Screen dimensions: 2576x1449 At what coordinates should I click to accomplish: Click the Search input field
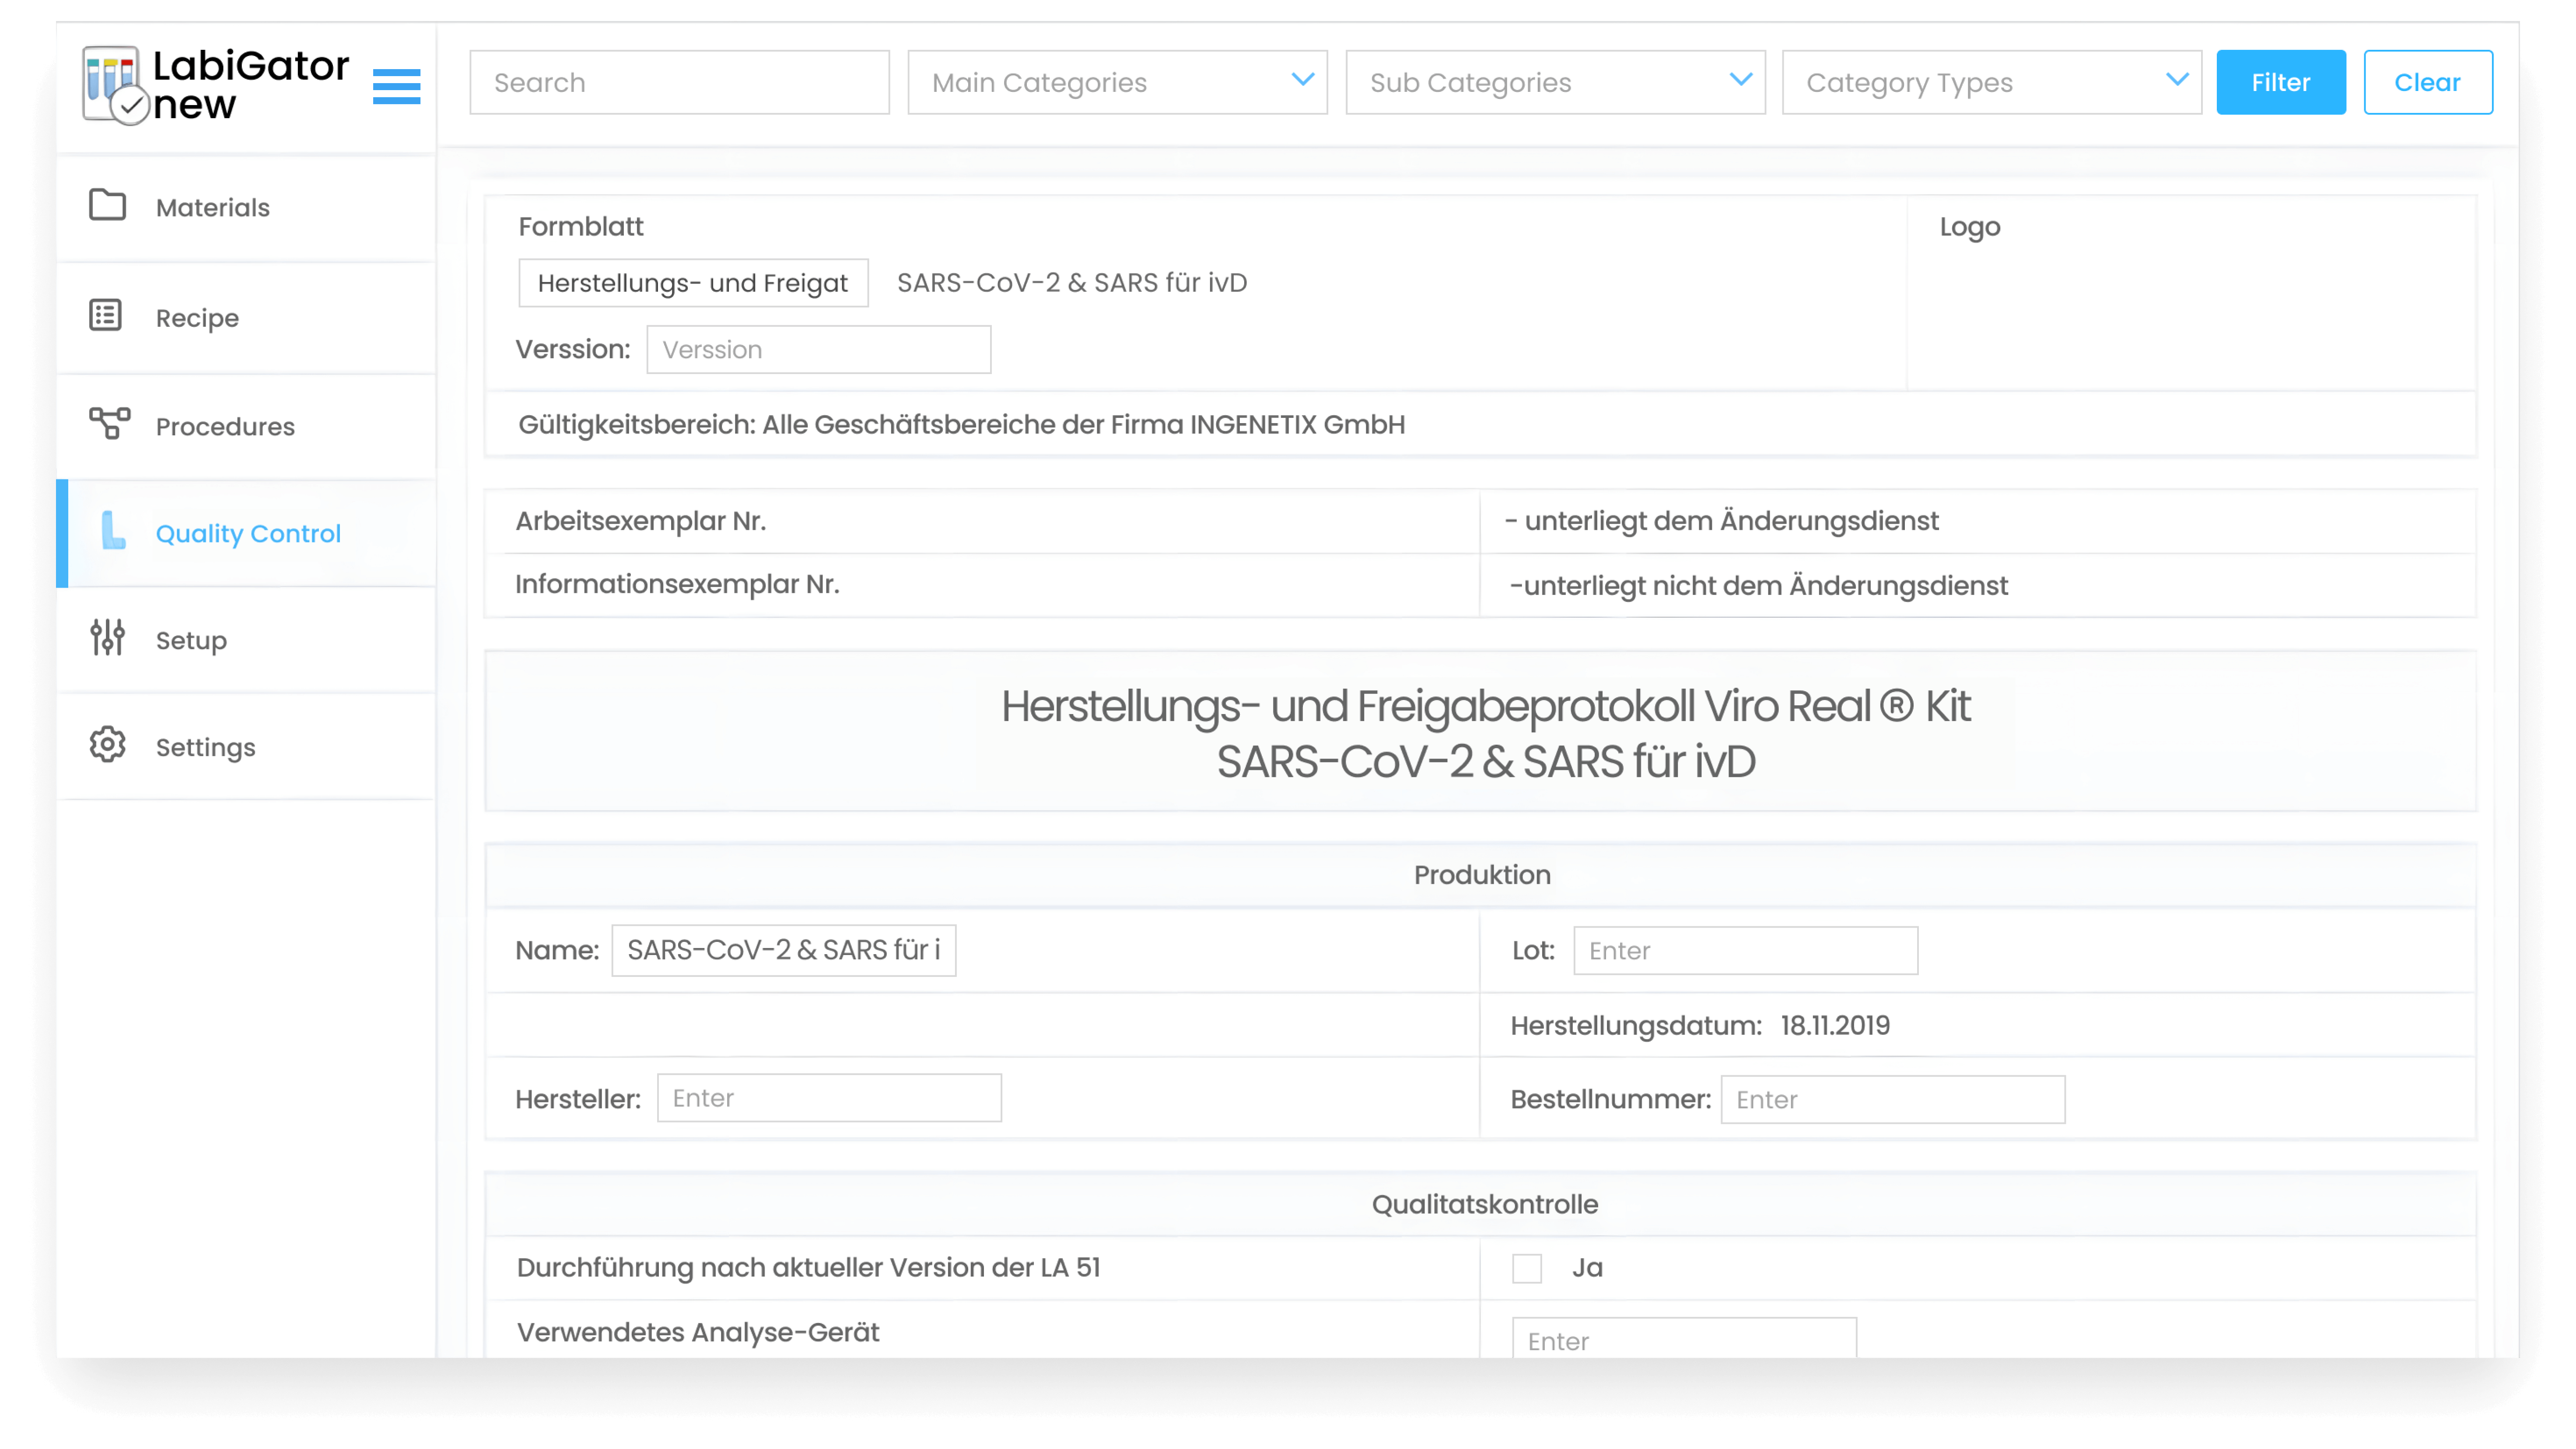coord(679,82)
